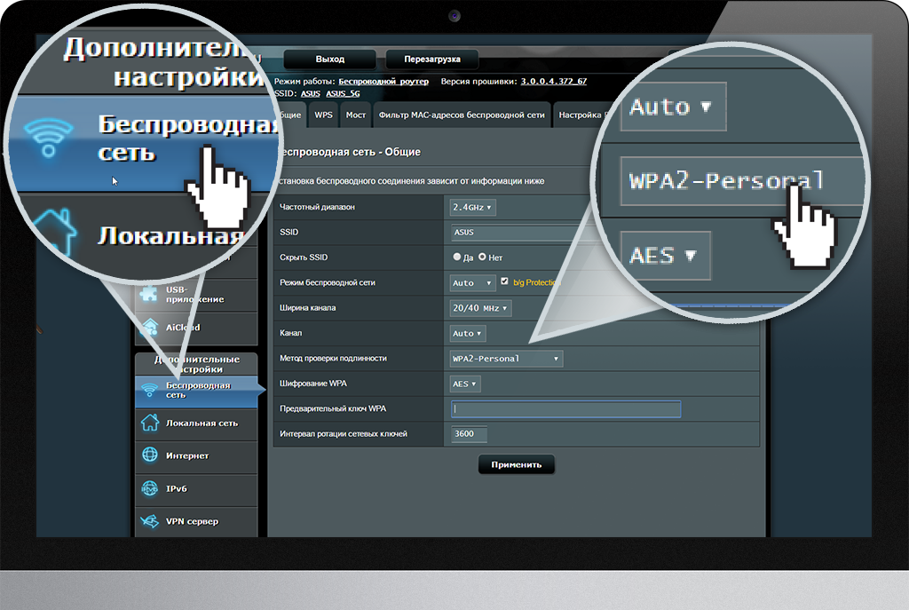Open the Фильтр MAC-адресов беспроводной сети tab
The image size is (909, 610).
tap(461, 115)
